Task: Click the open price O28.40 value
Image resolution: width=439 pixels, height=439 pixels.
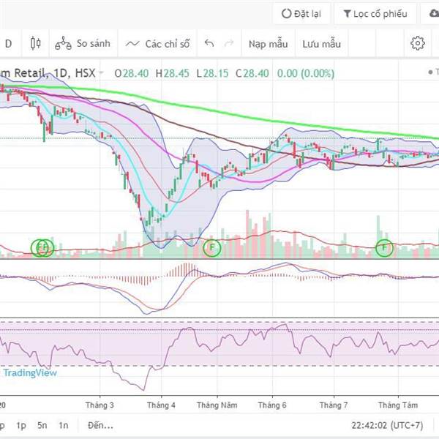Action: pyautogui.click(x=131, y=73)
